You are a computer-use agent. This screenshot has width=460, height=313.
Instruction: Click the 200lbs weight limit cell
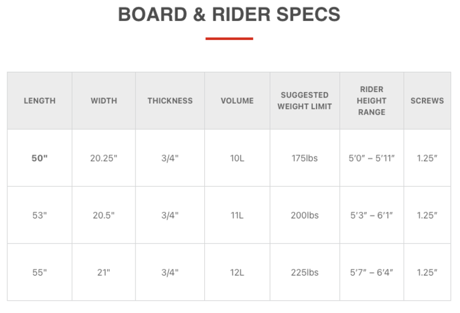tap(305, 215)
